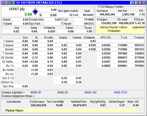Click the Beta 100 value 0.44
Image resolution: width=147 pixels, height=116 pixels.
[136, 105]
